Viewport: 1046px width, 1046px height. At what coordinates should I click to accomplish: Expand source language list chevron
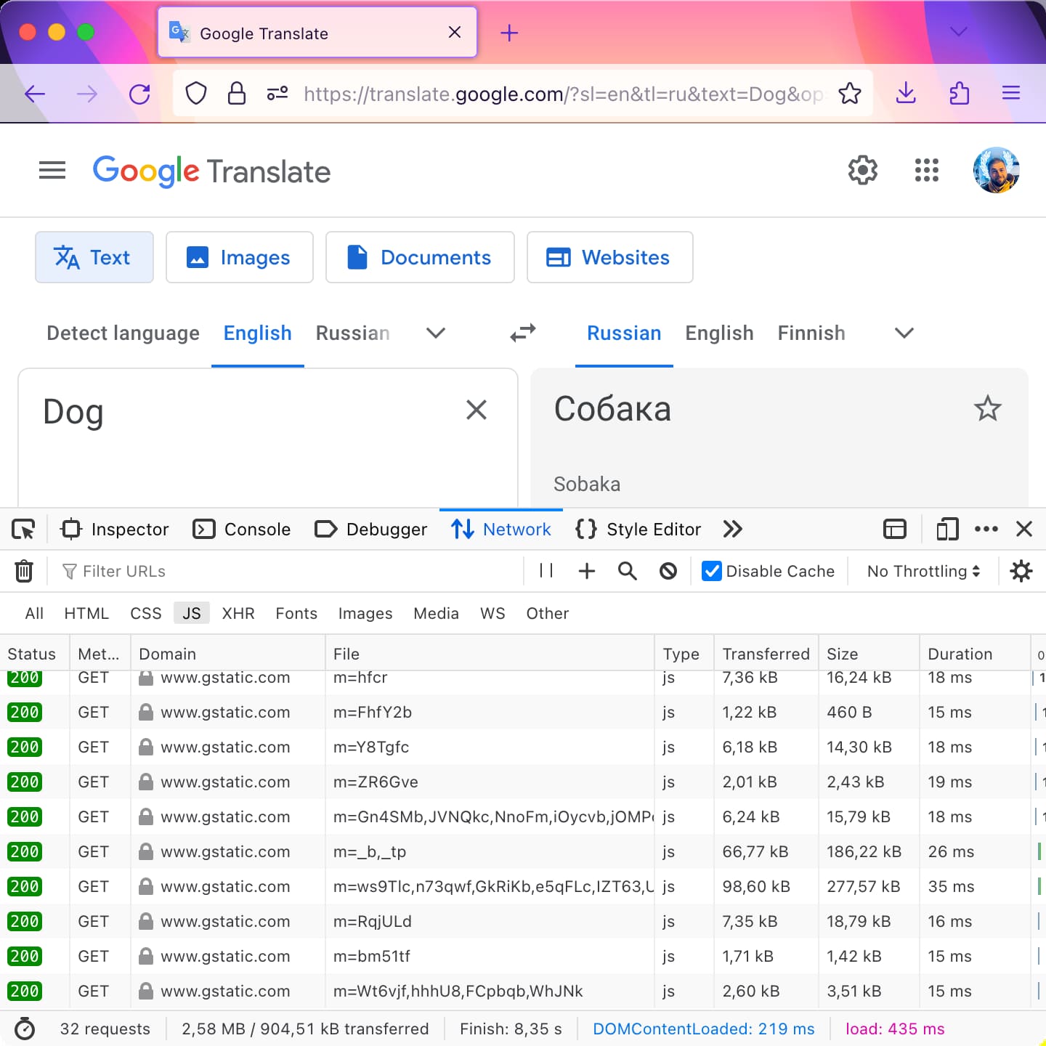tap(435, 333)
